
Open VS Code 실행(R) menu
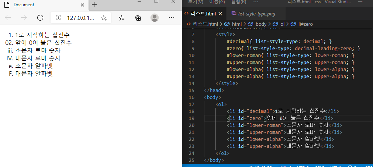point(239,2)
